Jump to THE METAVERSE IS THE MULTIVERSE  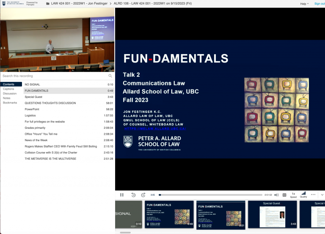69,159
